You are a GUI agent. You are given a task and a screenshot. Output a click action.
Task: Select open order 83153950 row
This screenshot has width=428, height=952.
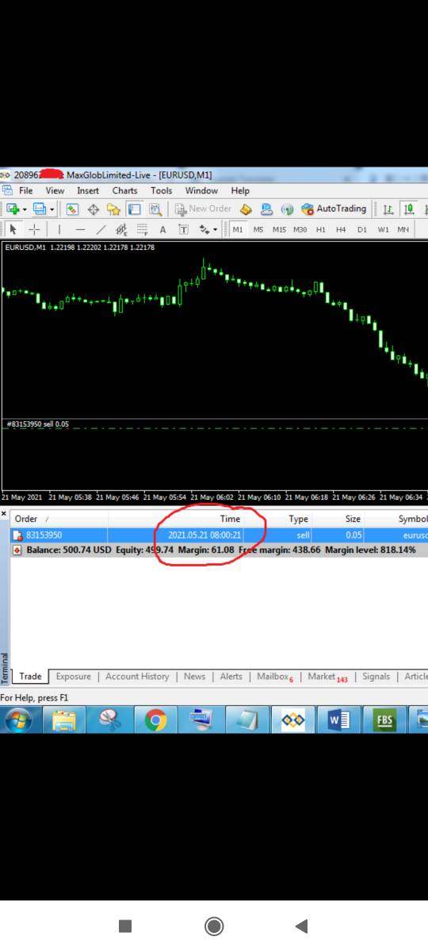(x=219, y=535)
